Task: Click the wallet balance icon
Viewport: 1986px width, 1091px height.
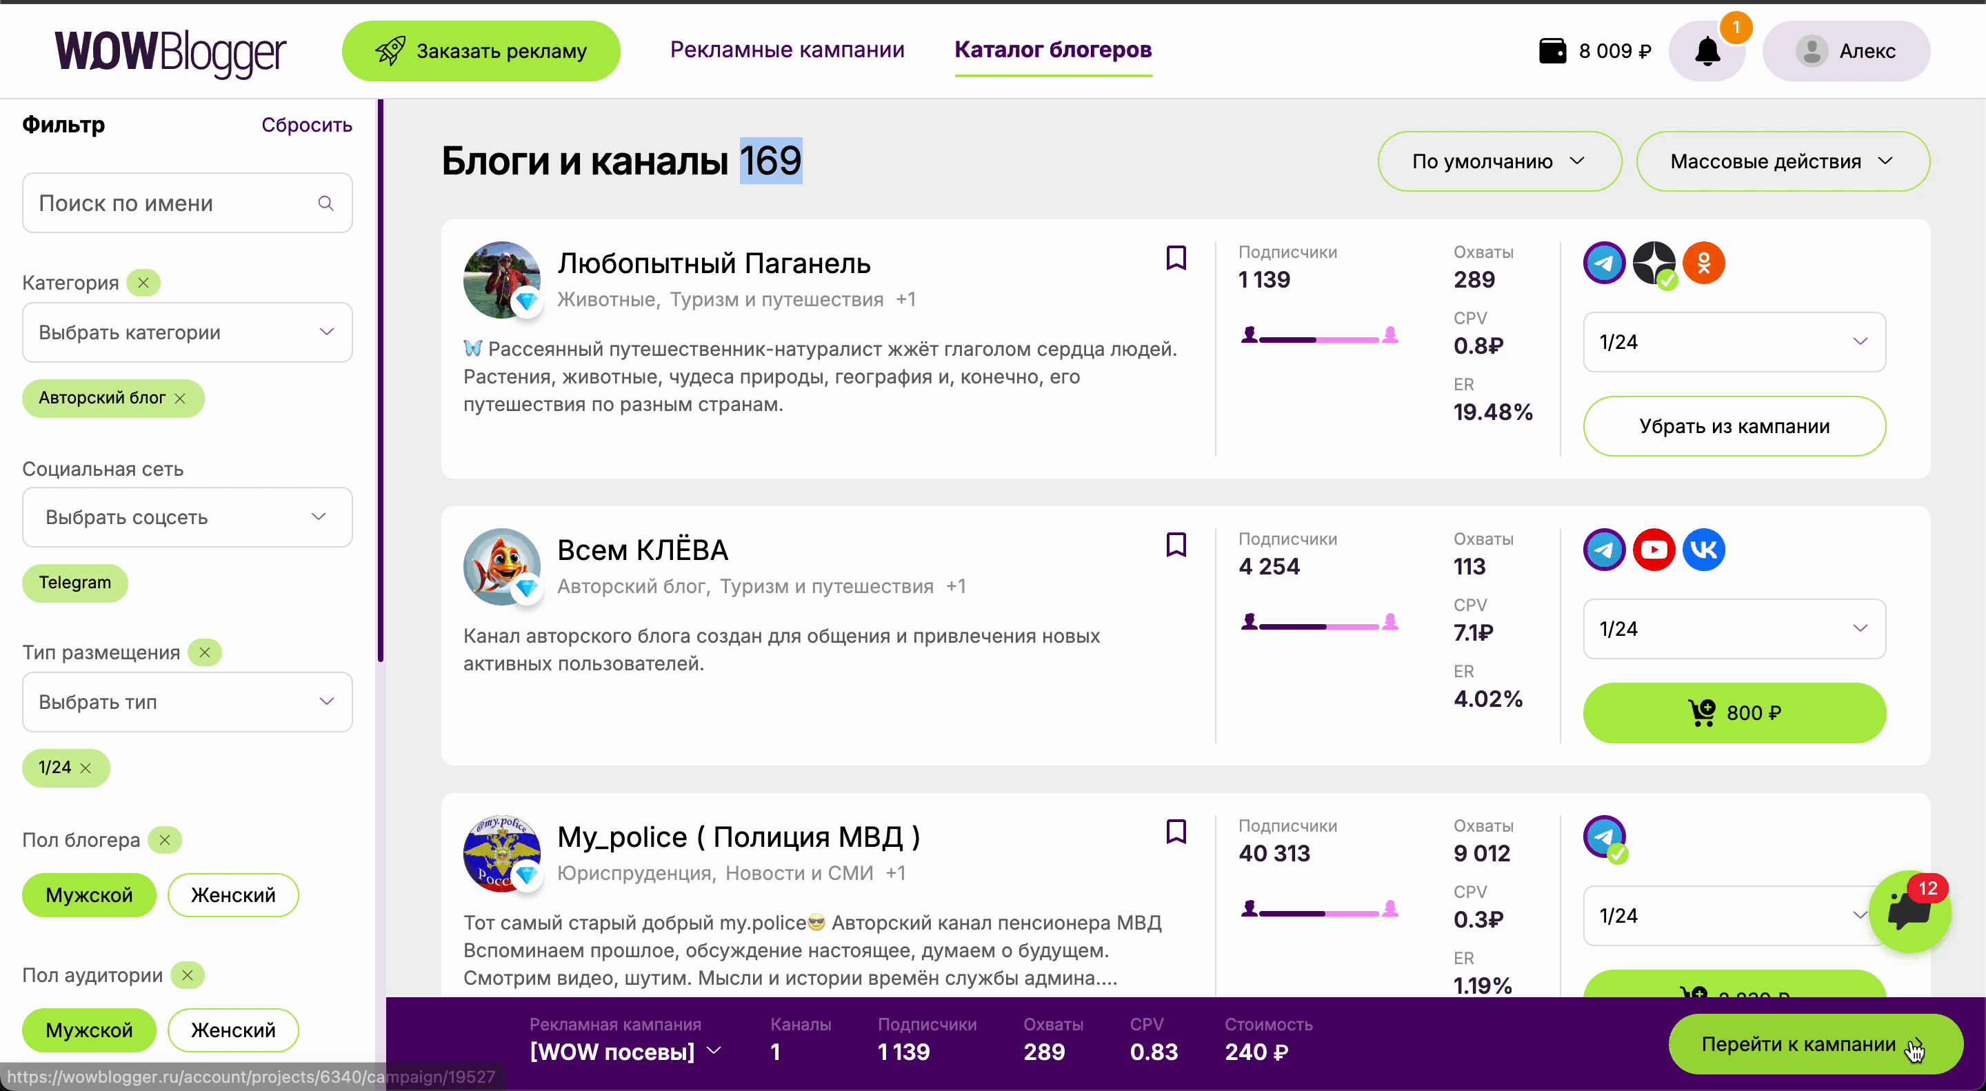Action: 1552,51
